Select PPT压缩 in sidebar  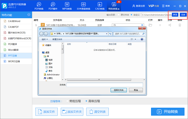[16, 56]
